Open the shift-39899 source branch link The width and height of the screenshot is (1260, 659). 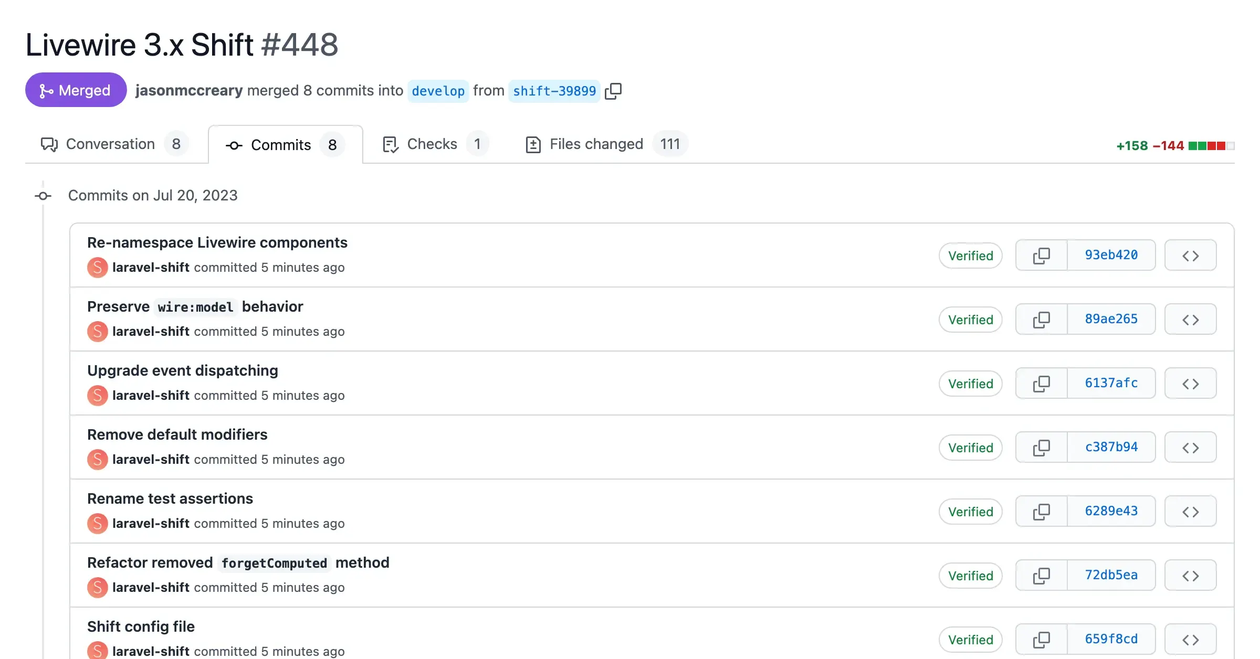[554, 91]
